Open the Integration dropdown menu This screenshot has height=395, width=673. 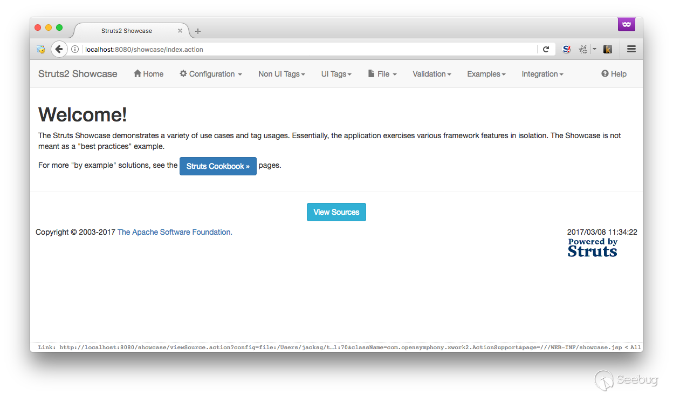tap(542, 74)
